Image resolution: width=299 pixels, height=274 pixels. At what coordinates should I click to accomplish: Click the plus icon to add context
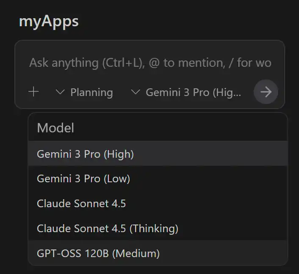(33, 92)
